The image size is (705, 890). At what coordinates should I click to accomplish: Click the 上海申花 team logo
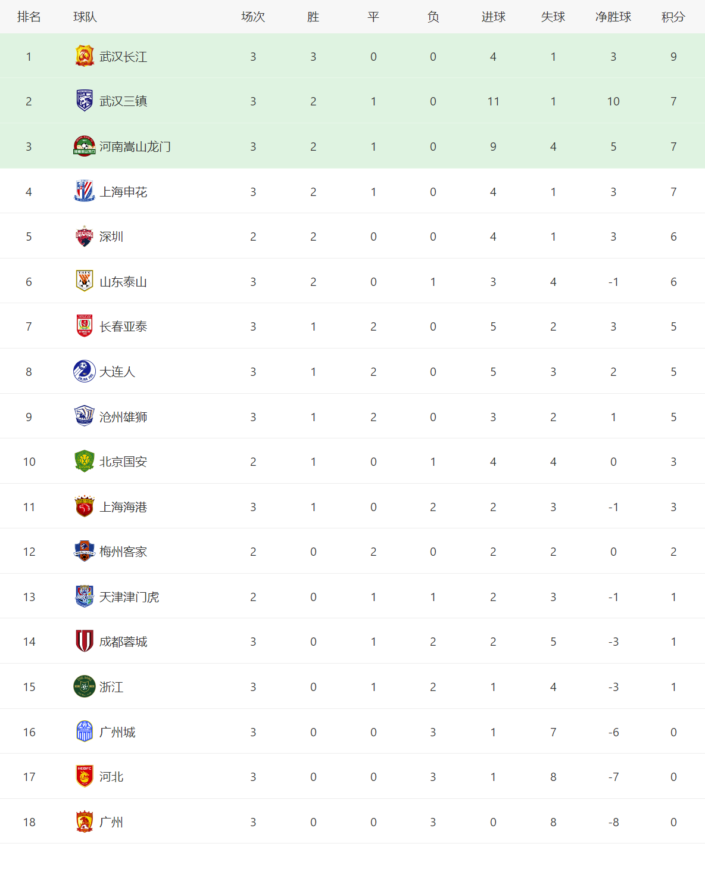click(85, 191)
